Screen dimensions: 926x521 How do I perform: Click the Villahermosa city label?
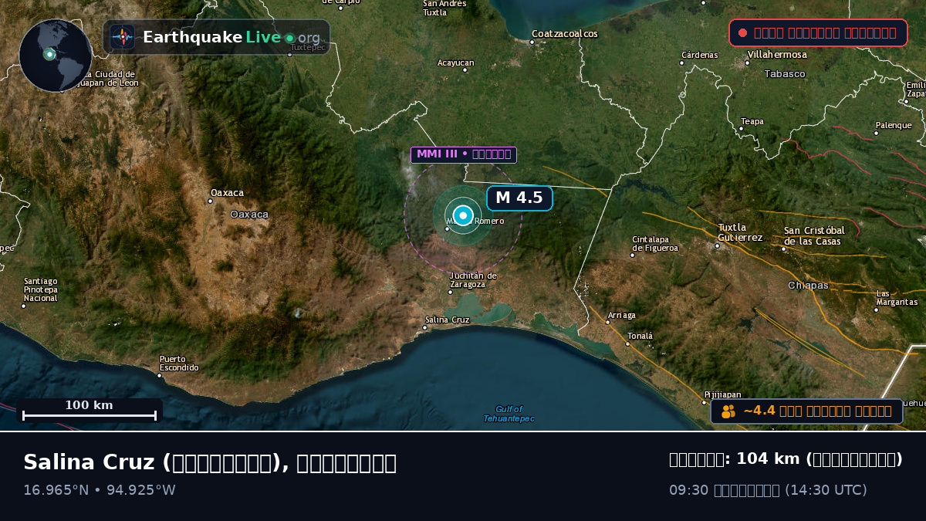pyautogui.click(x=777, y=55)
